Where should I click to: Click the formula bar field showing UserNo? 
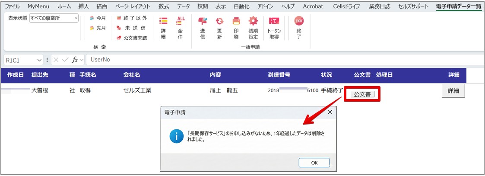pyautogui.click(x=285, y=60)
